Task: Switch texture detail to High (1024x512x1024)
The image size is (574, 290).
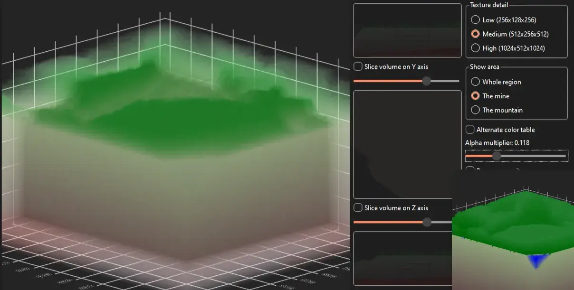Action: click(475, 48)
